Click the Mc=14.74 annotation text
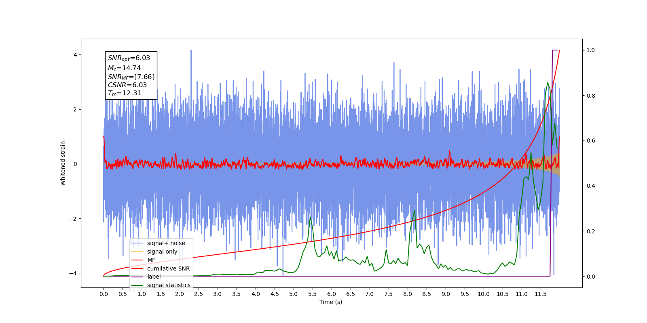The width and height of the screenshot is (647, 323). pos(124,68)
